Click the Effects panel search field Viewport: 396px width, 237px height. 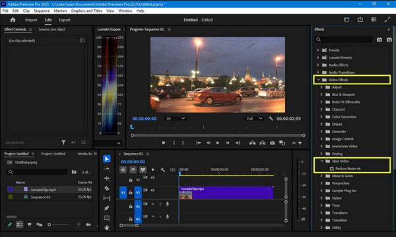(343, 39)
